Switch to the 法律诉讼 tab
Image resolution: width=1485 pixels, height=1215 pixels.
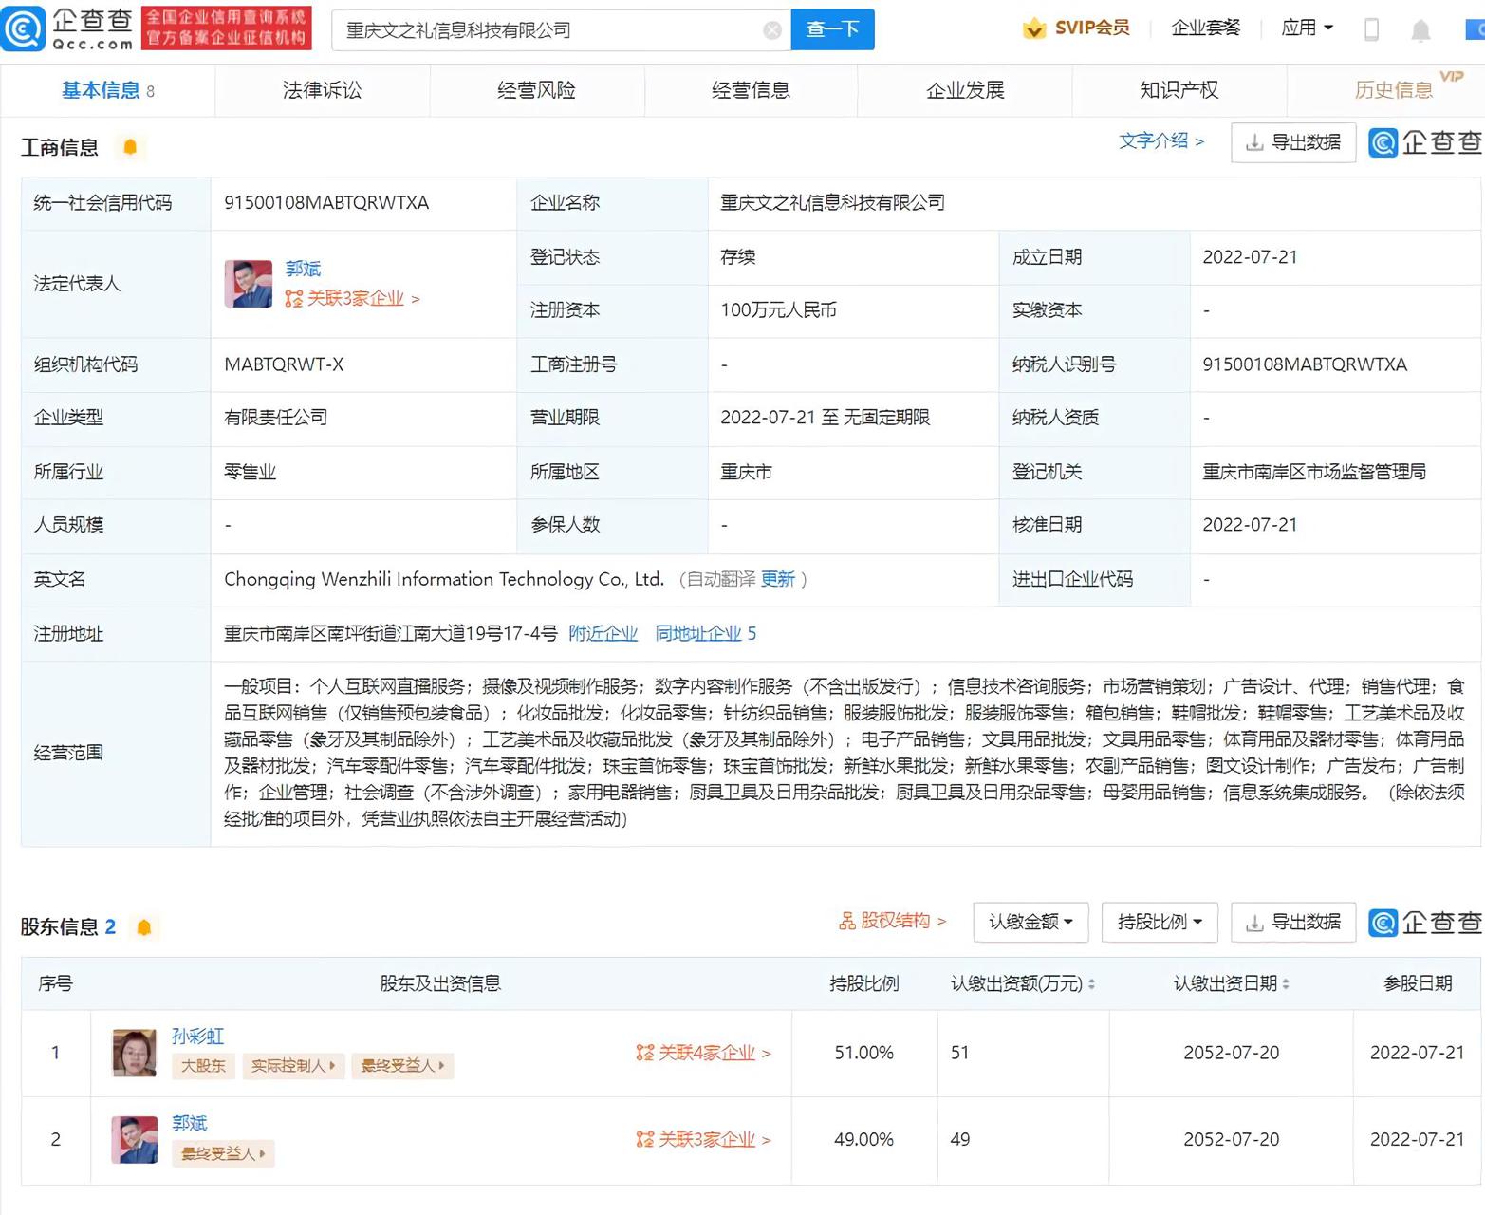322,90
